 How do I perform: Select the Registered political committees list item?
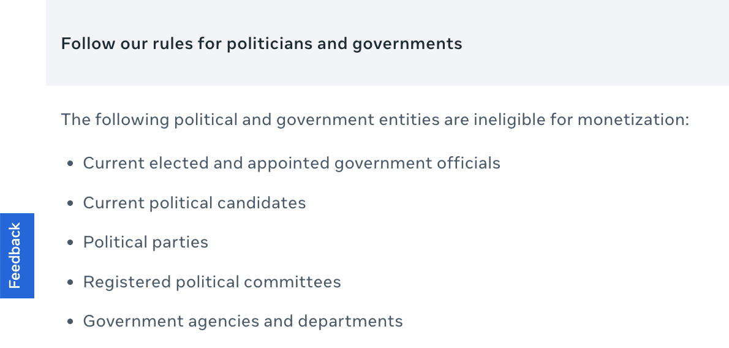(x=212, y=282)
